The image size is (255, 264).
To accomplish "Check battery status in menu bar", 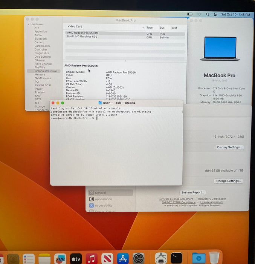I will click(190, 14).
